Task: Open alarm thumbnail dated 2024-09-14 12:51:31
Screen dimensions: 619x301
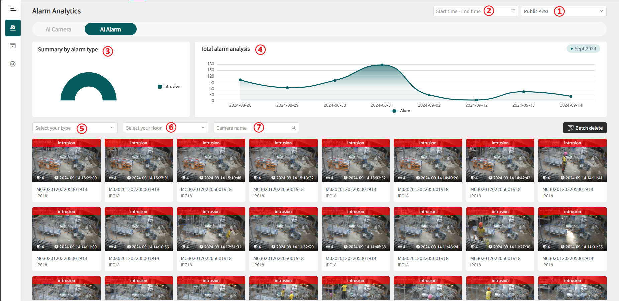Action: point(211,229)
